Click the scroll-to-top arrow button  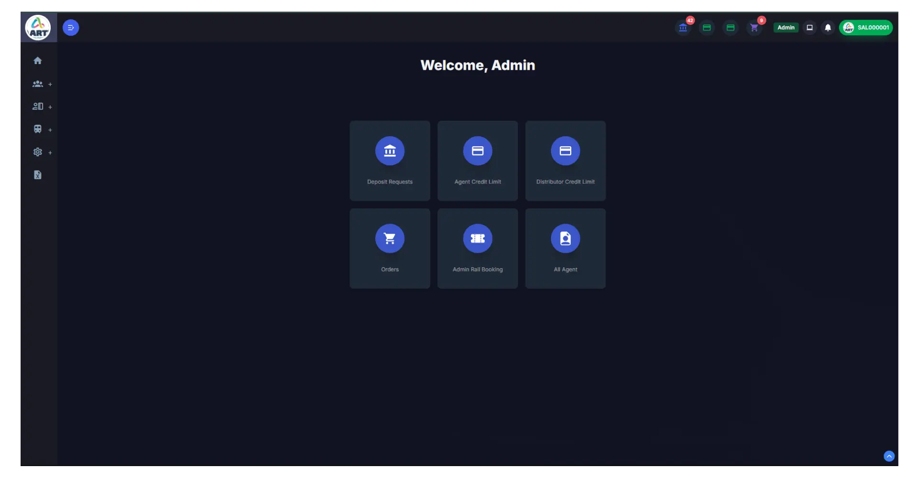[x=889, y=456]
